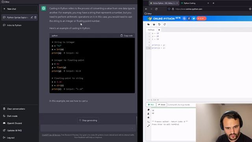Viewport: 252px width, 142px height.
Task: Click the download icon beside terminal
Action: pos(148,114)
